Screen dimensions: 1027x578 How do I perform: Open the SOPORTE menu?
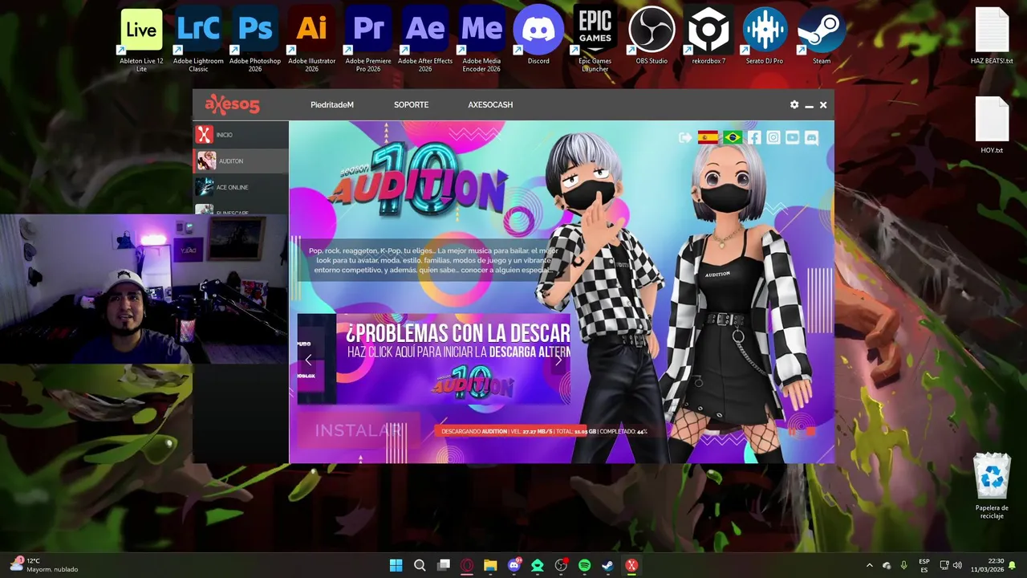click(411, 105)
